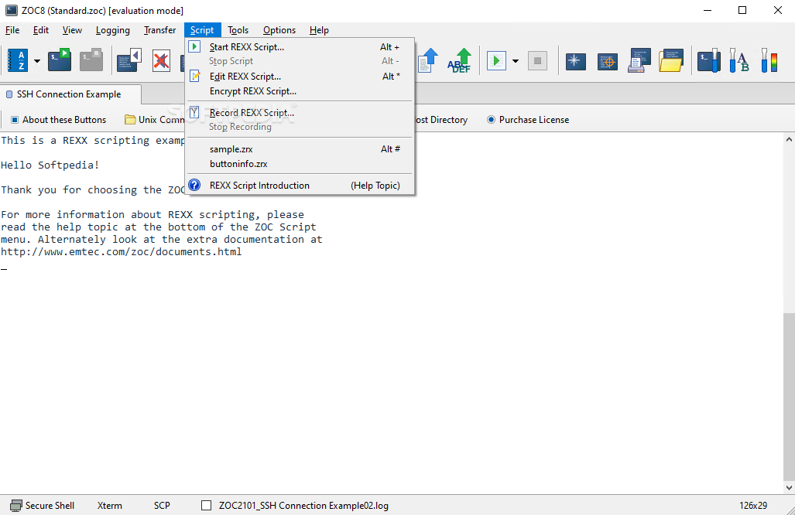795x515 pixels.
Task: Click the About these Buttons button
Action: pos(59,120)
